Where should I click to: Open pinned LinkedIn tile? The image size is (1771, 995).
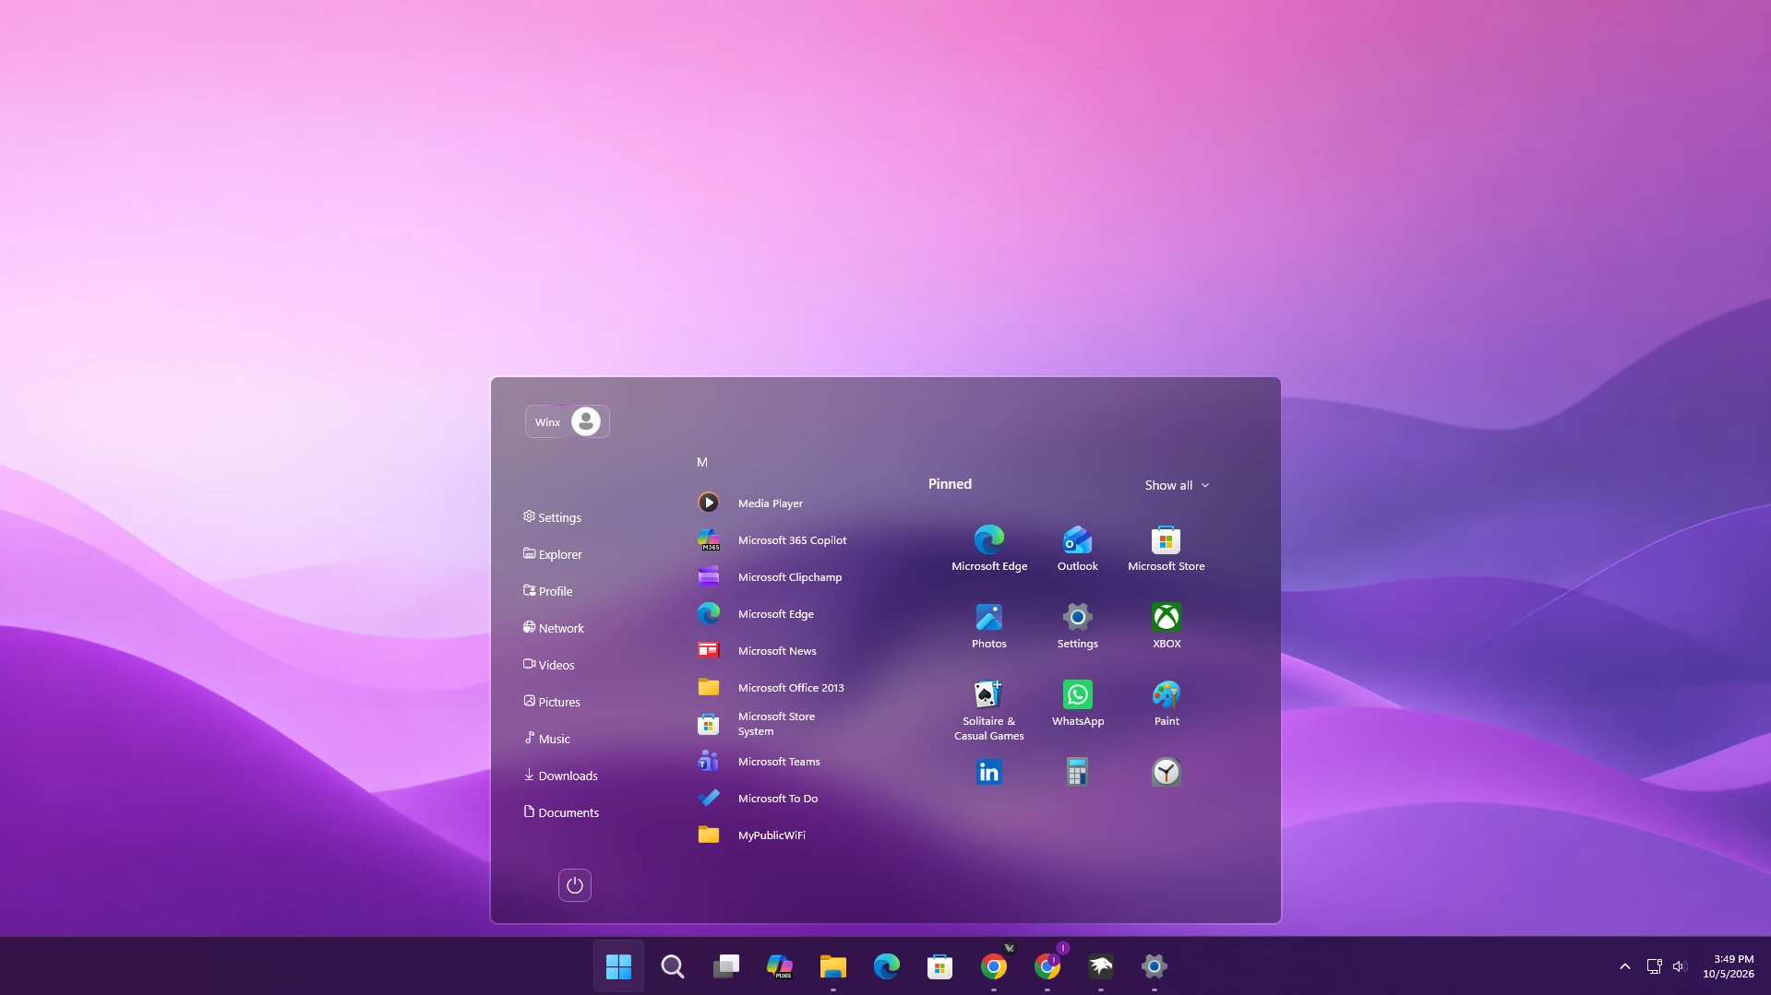pyautogui.click(x=988, y=772)
